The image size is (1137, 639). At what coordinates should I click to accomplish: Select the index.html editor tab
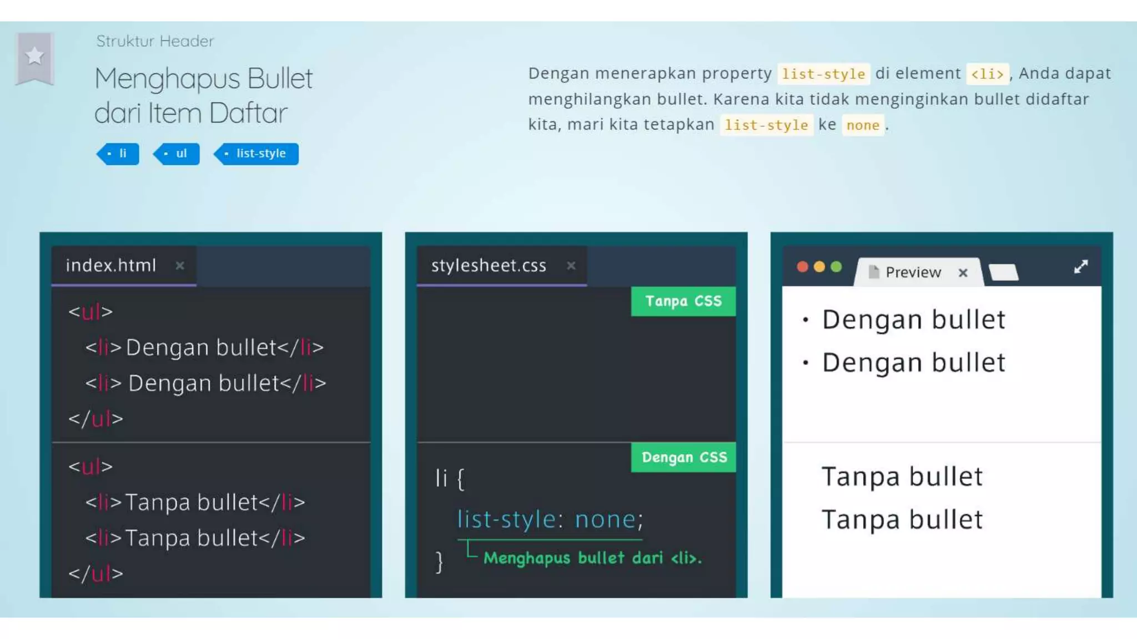tap(111, 266)
